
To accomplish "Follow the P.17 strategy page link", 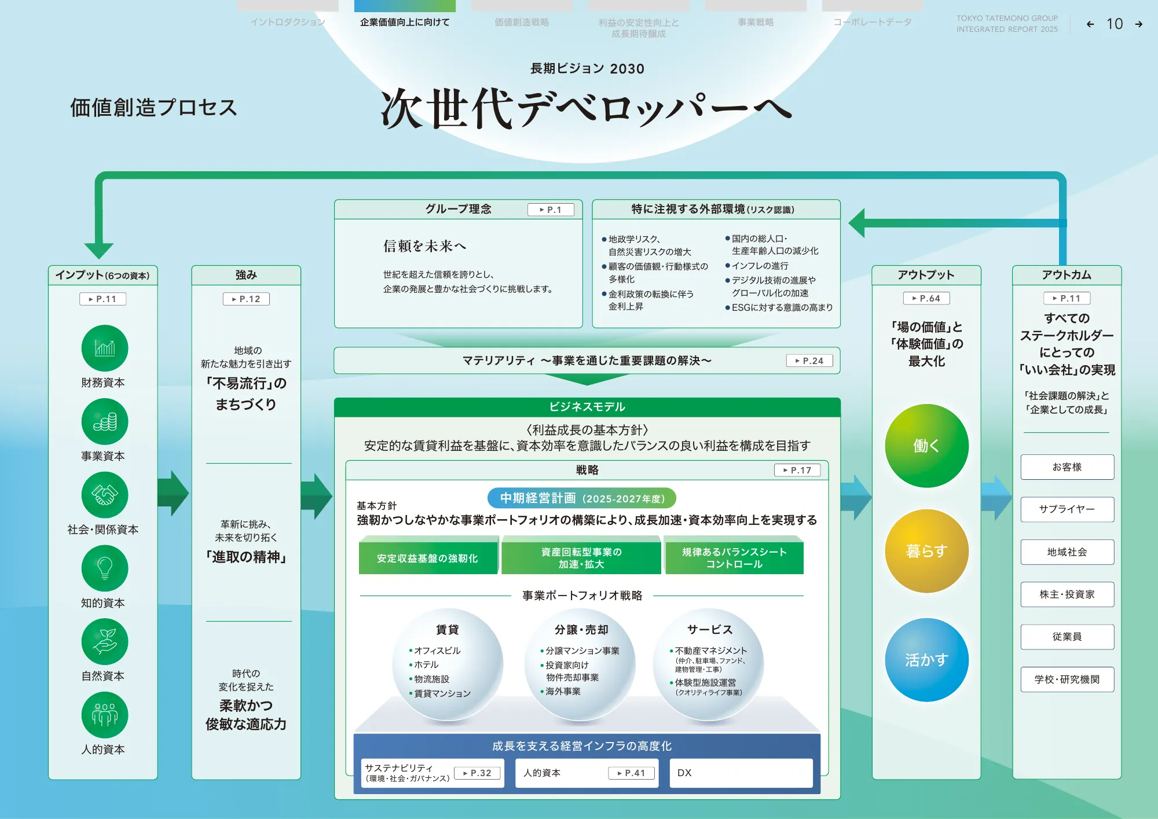I will point(797,470).
